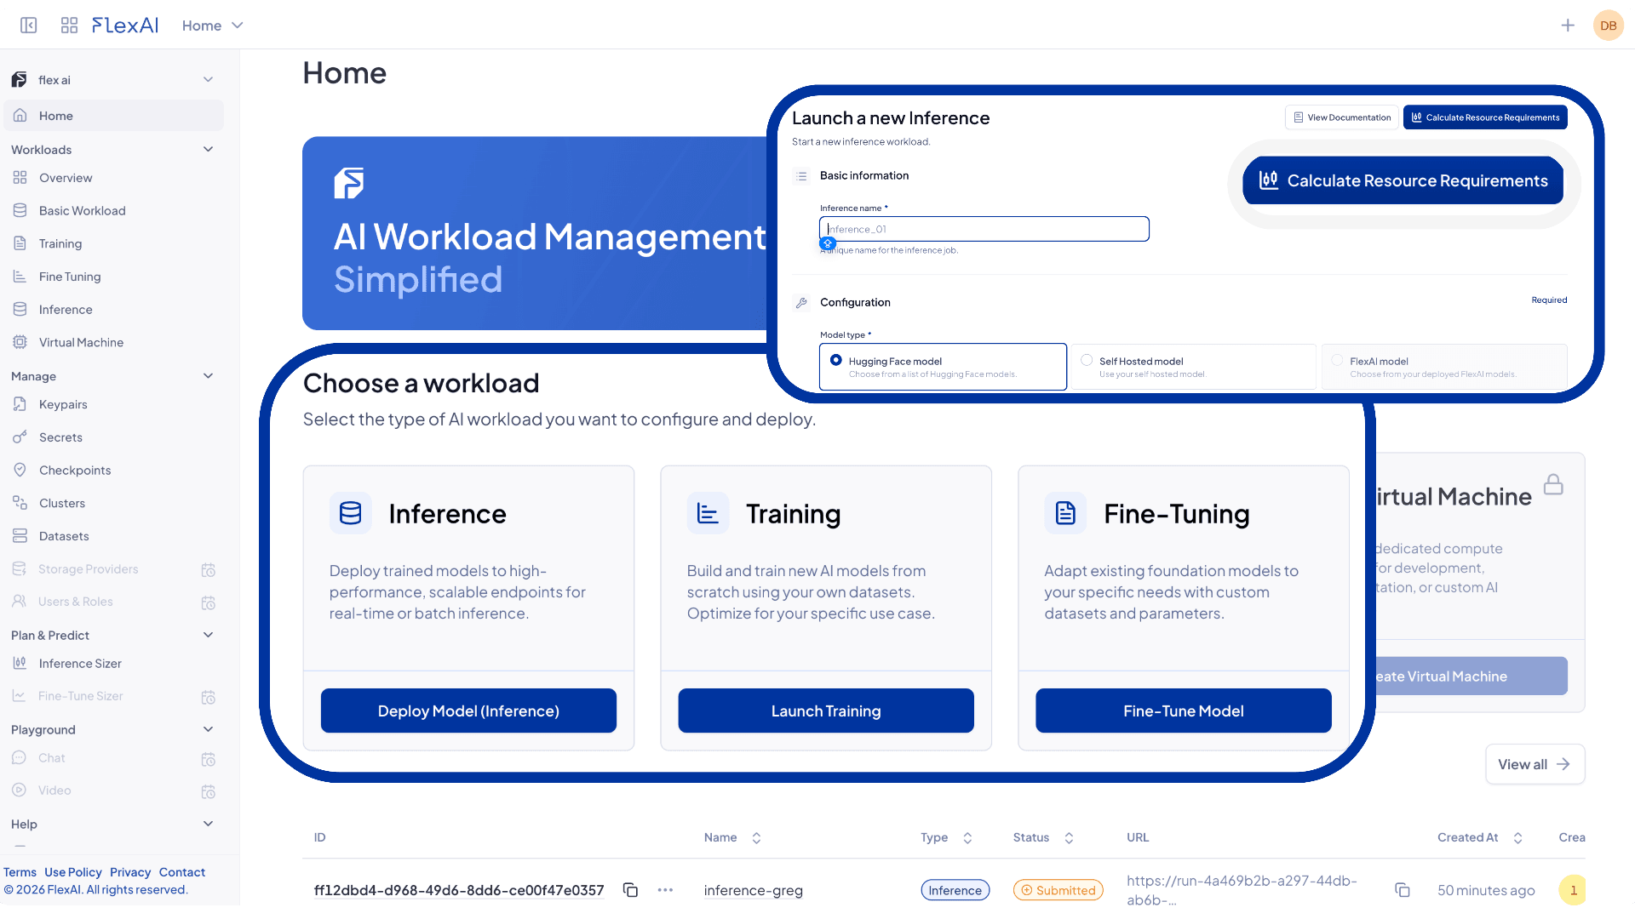This screenshot has width=1635, height=919.
Task: Click inference-greg name cell
Action: pyautogui.click(x=754, y=891)
